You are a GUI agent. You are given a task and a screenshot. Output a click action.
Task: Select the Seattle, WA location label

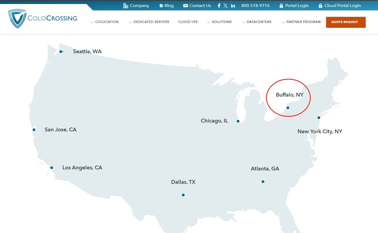[87, 51]
